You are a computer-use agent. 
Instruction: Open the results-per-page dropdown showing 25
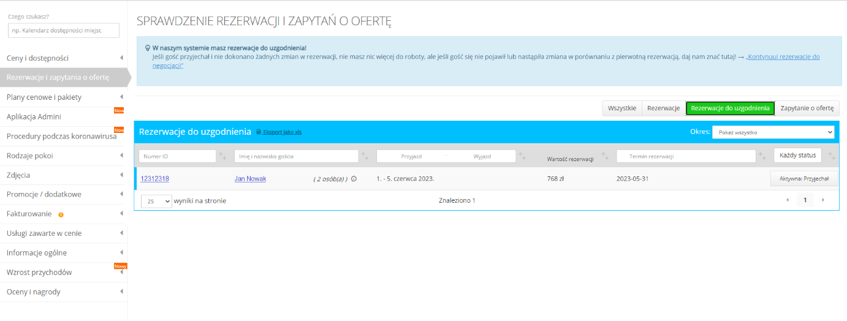pyautogui.click(x=156, y=201)
